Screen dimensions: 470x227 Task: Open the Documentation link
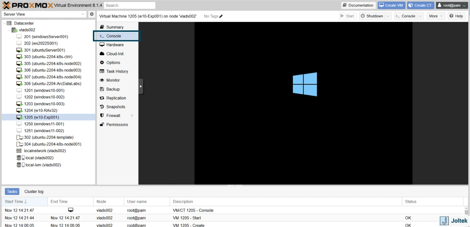pyautogui.click(x=358, y=5)
